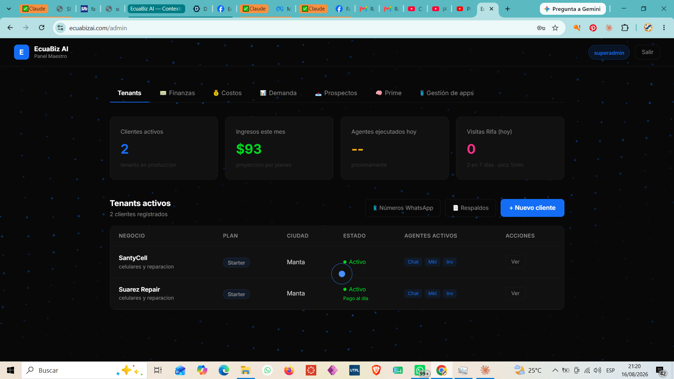Click the browser back arrow

tap(10, 28)
